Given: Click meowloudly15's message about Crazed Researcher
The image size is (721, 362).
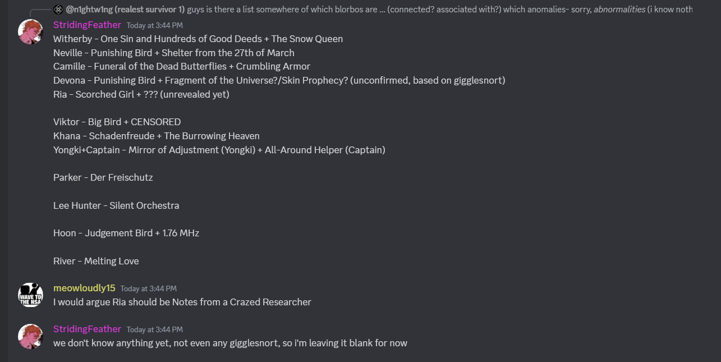Looking at the screenshot, I should [x=182, y=302].
